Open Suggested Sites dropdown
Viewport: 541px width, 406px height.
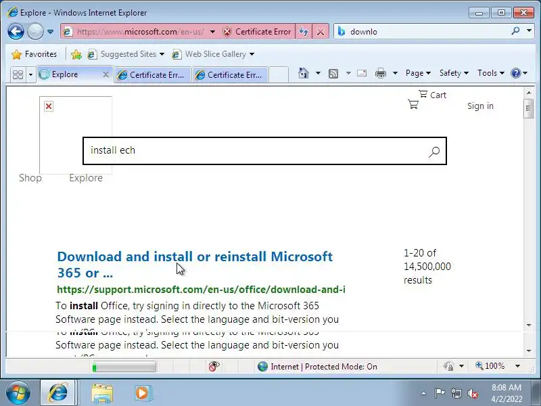tap(126, 54)
